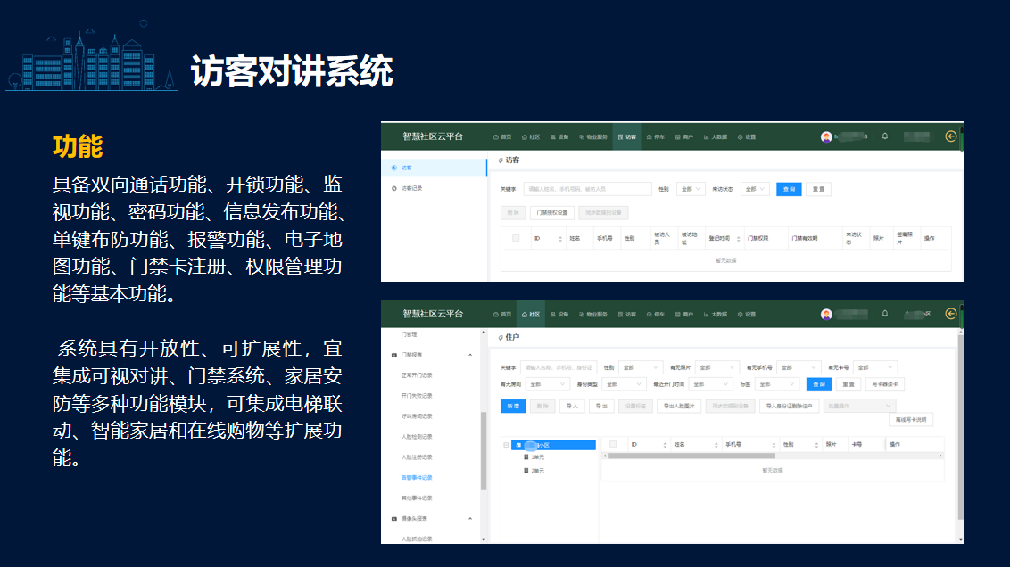Click bell notification icon in top 访客 screenshot
This screenshot has width=1010, height=567.
(884, 136)
